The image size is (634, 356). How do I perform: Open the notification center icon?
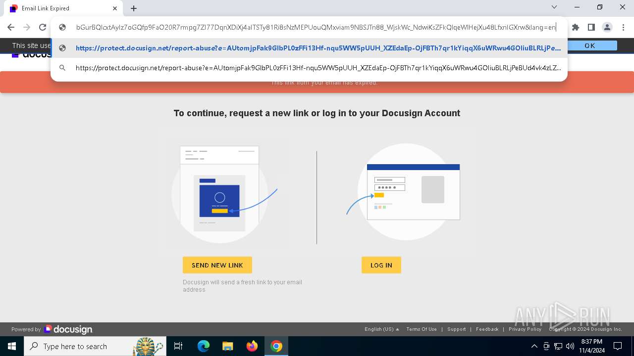pos(619,346)
